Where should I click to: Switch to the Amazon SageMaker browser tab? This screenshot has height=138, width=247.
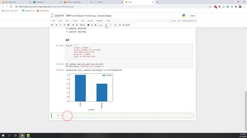(x=78, y=2)
